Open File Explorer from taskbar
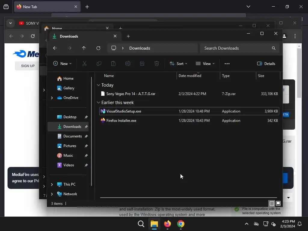This screenshot has width=308, height=231. pos(154,224)
